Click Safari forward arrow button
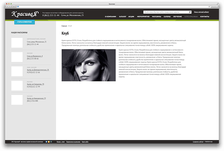This screenshot has width=224, height=151. pos(10,7)
